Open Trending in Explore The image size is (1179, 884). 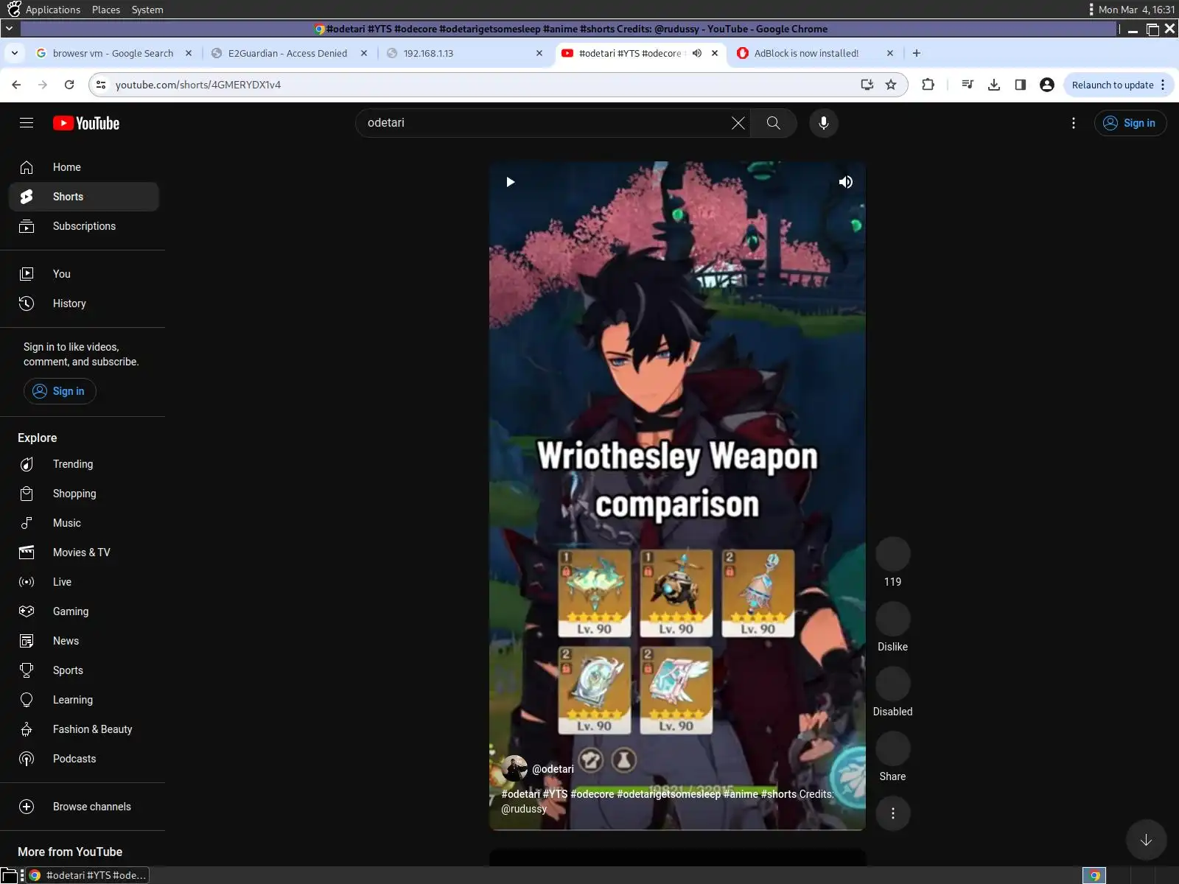(84, 464)
